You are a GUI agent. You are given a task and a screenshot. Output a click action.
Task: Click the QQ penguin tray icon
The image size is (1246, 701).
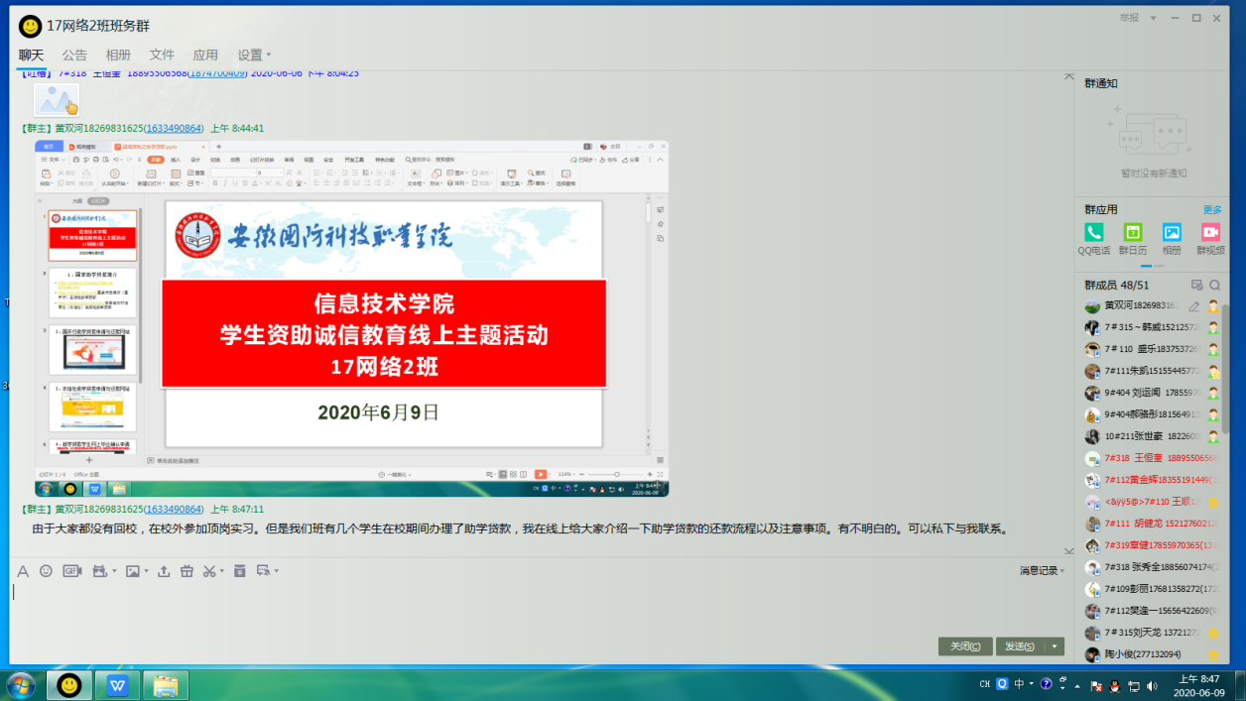click(1114, 685)
